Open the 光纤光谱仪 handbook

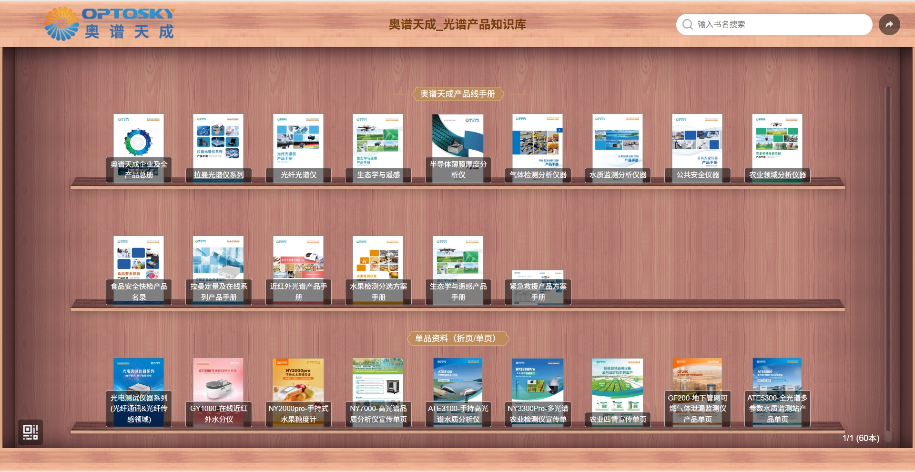(298, 148)
